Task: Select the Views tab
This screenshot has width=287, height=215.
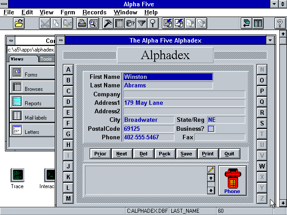Action: (23, 59)
